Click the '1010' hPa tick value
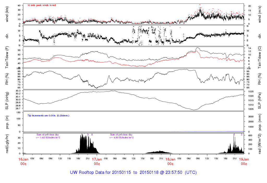 [251, 105]
